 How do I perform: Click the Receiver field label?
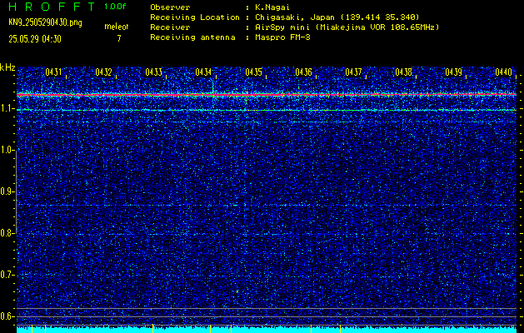coord(170,27)
